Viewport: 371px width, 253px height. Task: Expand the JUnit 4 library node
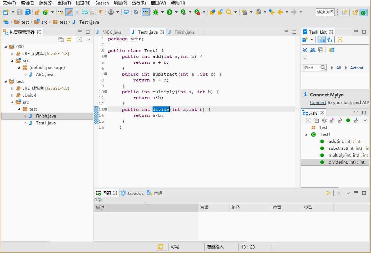pyautogui.click(x=12, y=95)
